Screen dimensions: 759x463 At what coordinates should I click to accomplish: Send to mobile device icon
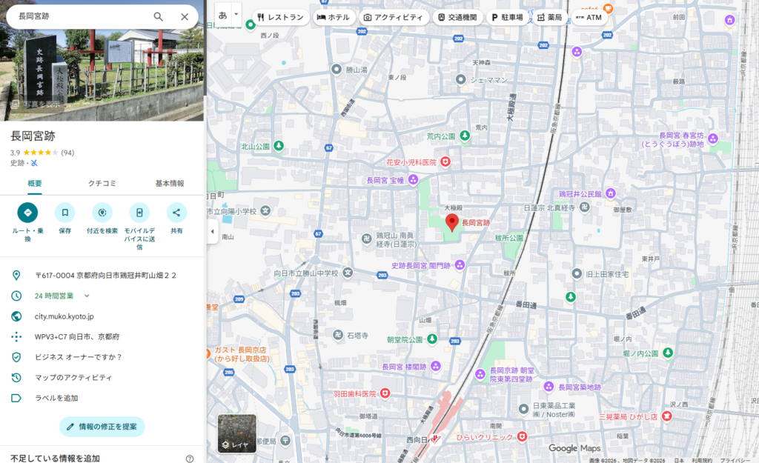(139, 213)
